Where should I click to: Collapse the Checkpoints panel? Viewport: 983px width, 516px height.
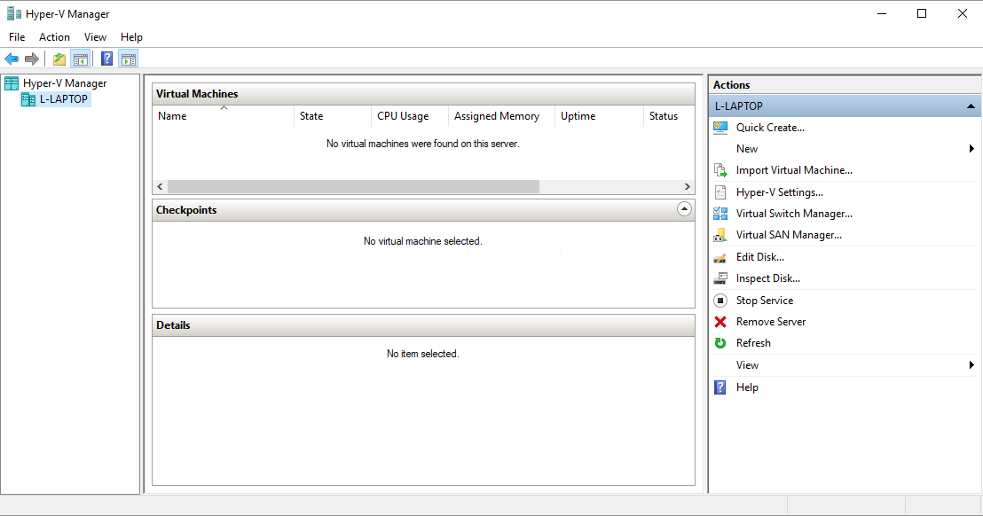tap(684, 209)
